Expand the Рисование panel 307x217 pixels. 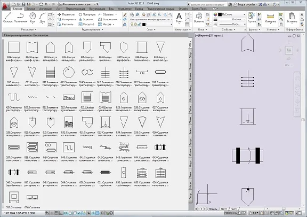[x=29, y=29]
